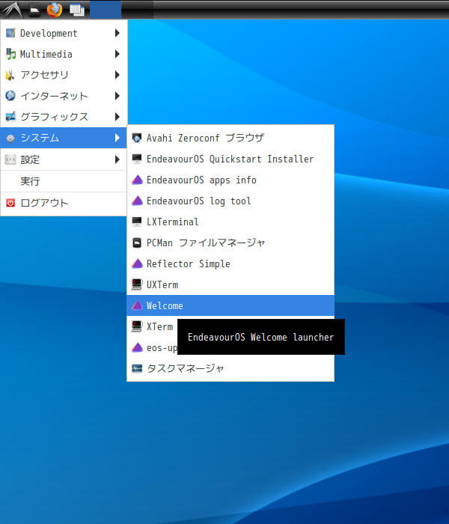
Task: Expand the Development submenu arrow
Action: click(117, 33)
